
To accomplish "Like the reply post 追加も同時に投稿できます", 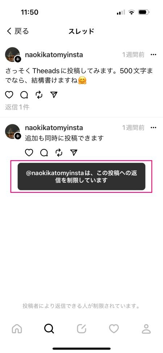I will [29, 153].
